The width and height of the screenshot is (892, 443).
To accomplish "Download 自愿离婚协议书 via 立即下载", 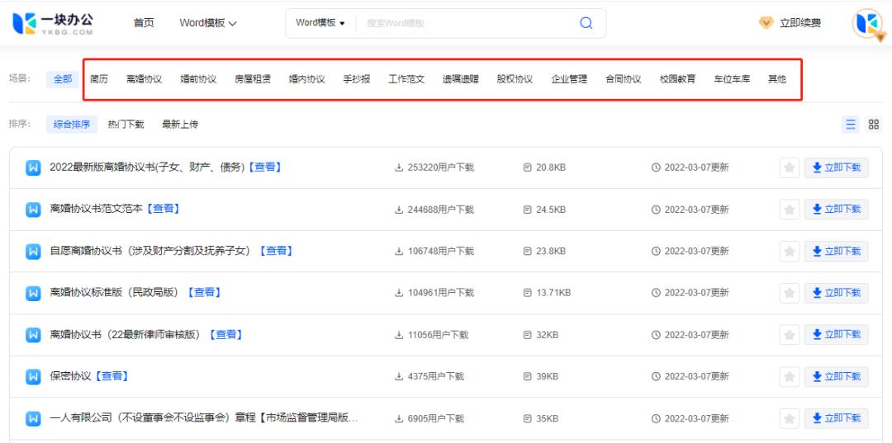I will click(836, 251).
